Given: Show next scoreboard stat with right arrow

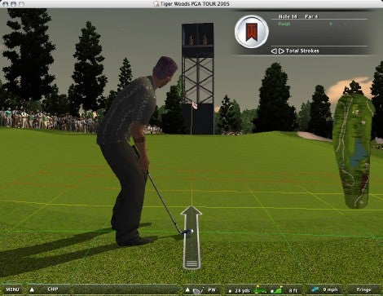Looking at the screenshot, I should [x=281, y=51].
